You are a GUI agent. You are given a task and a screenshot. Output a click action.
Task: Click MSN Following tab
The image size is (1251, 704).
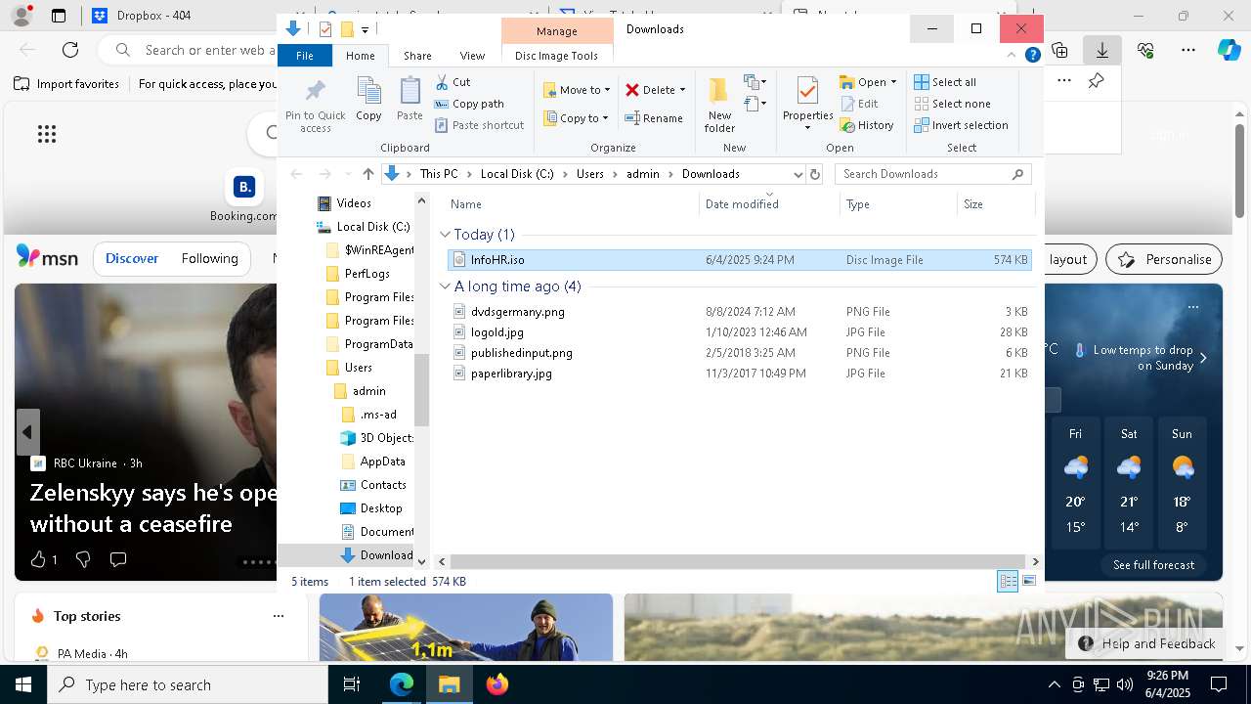point(209,259)
